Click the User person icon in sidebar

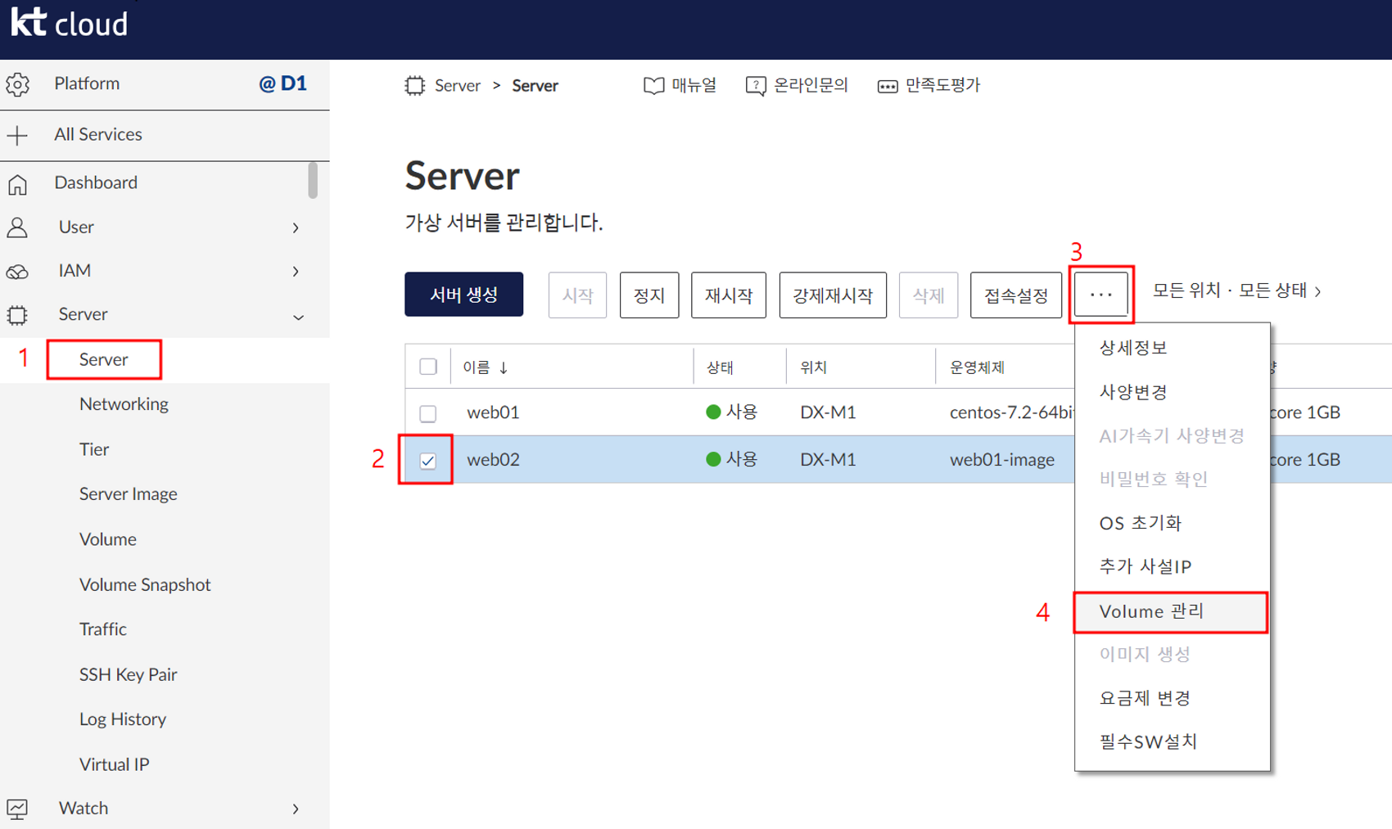click(x=18, y=228)
